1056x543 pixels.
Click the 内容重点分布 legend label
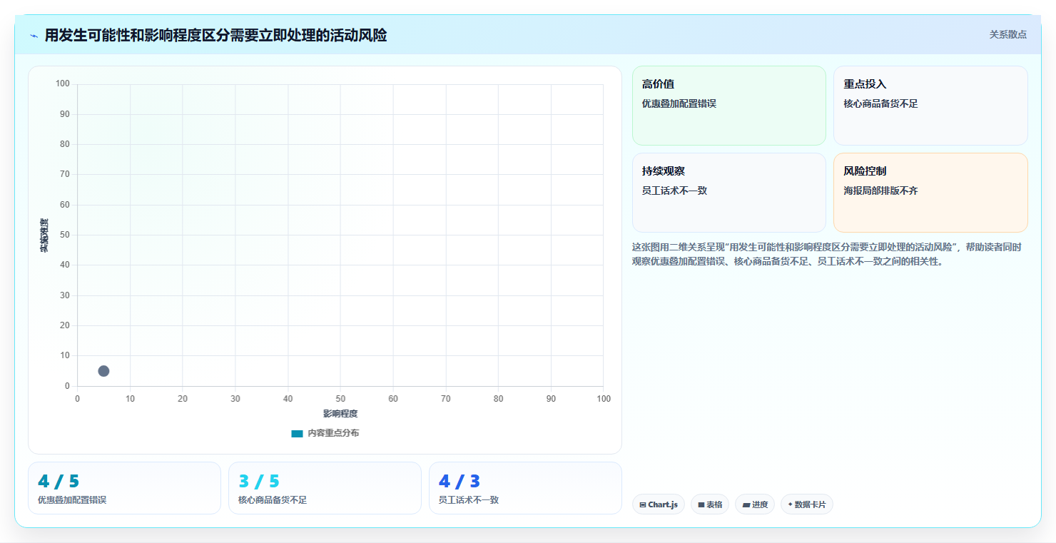333,434
